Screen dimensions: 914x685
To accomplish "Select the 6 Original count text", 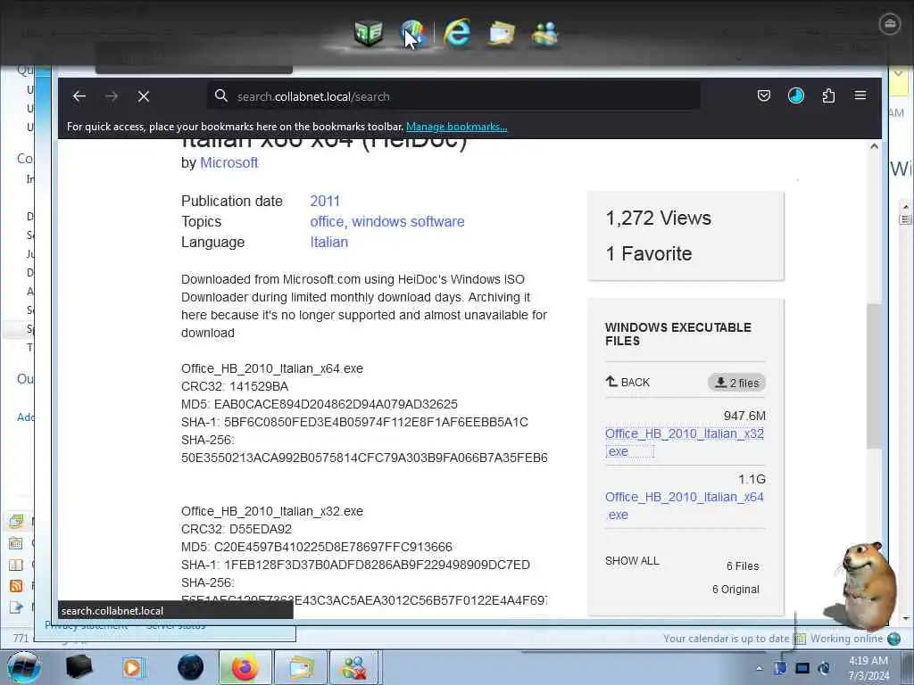I will coord(735,590).
